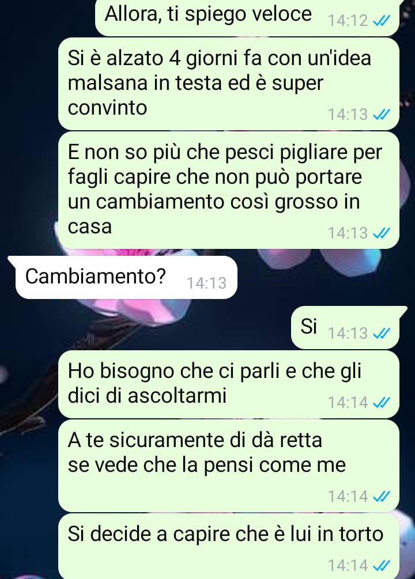Image resolution: width=415 pixels, height=579 pixels.
Task: Click the read ticks after 'dici di ascoltarmi'
Action: (380, 403)
